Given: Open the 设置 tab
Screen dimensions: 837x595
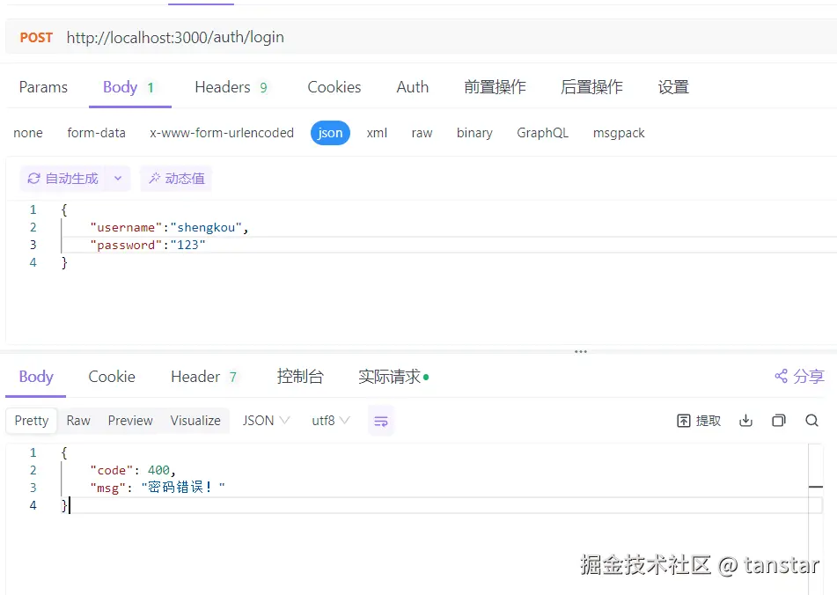Looking at the screenshot, I should click(x=673, y=87).
